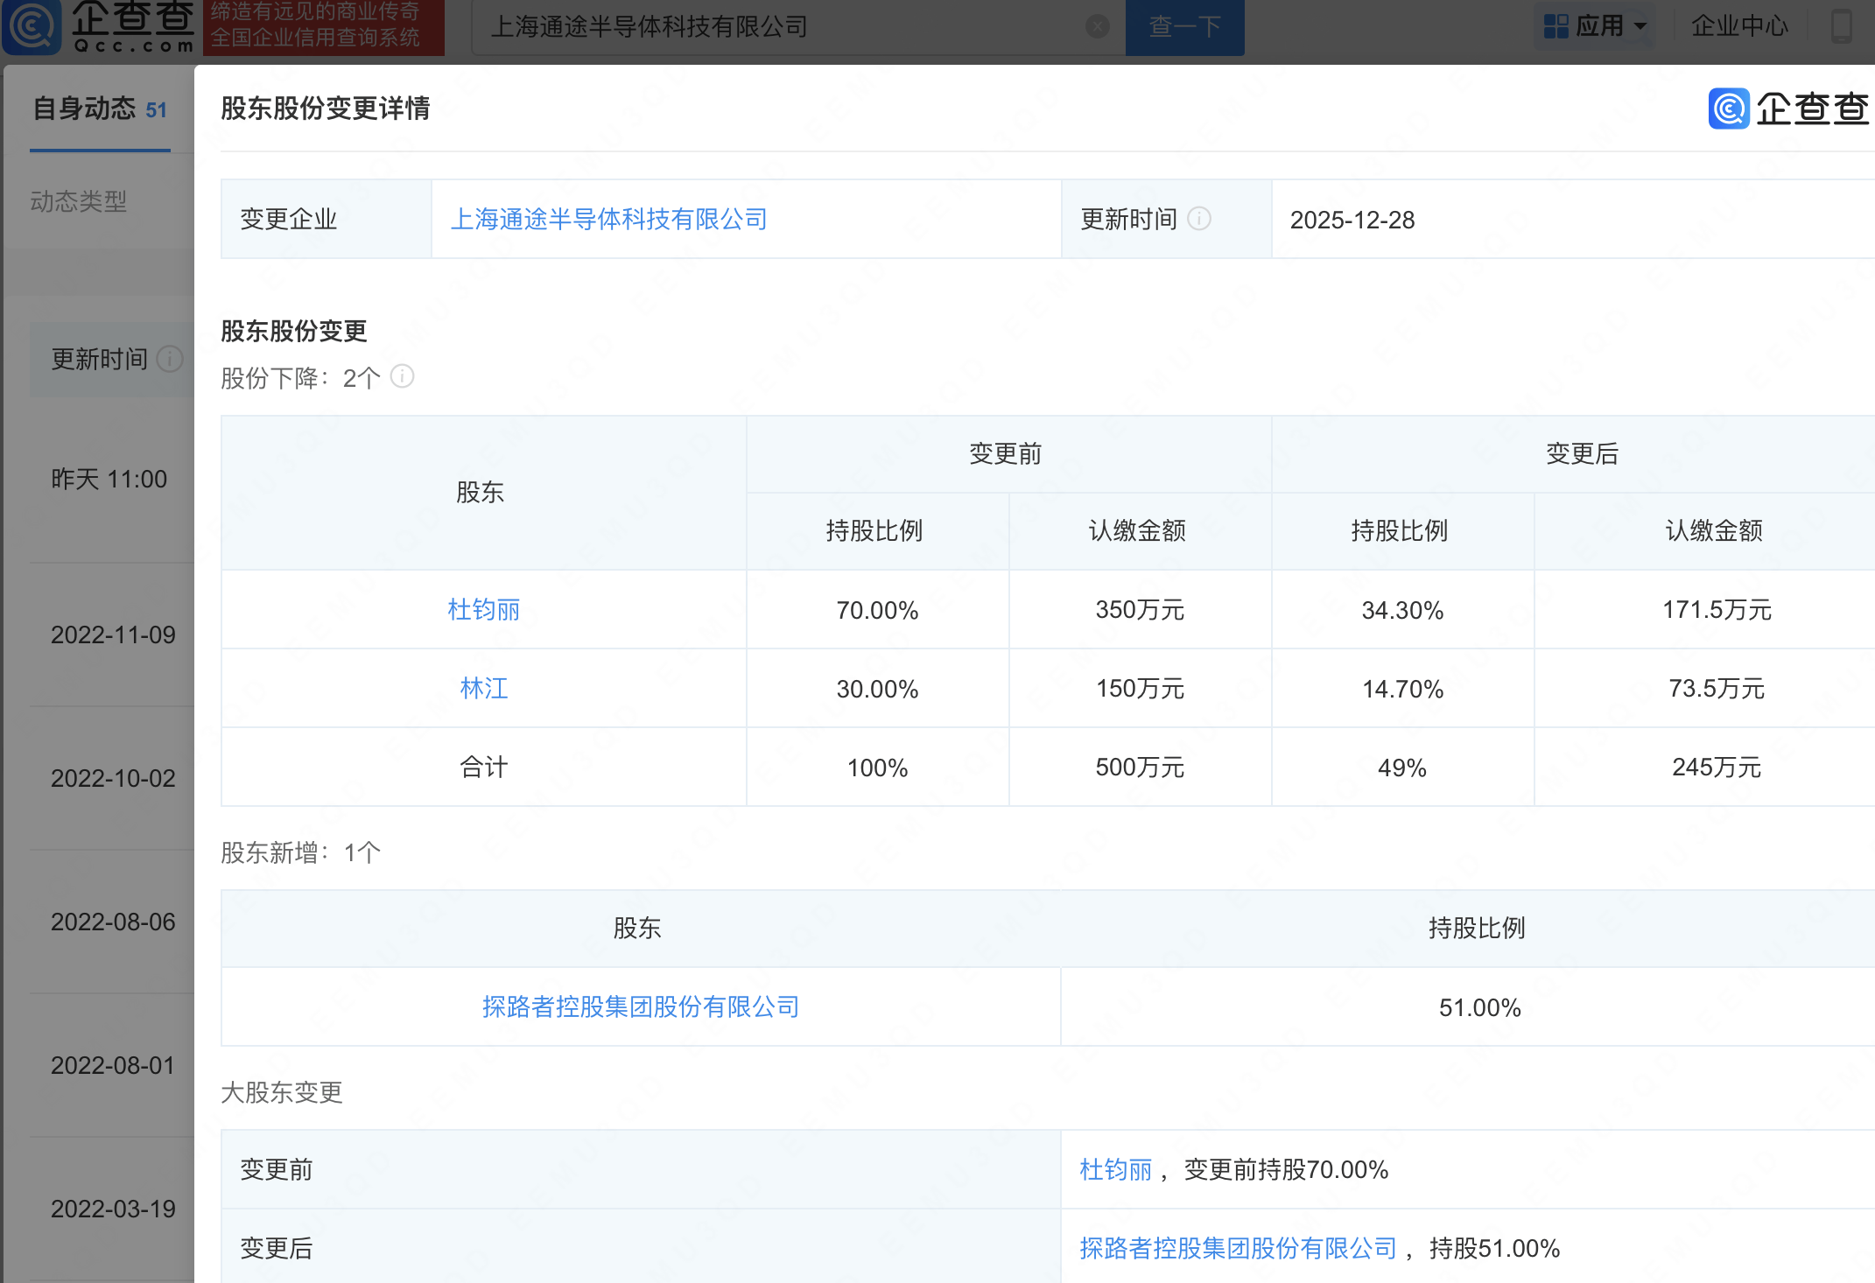Viewport: 1875px width, 1283px height.
Task: Select the 自身动态 tab
Action: coord(99,109)
